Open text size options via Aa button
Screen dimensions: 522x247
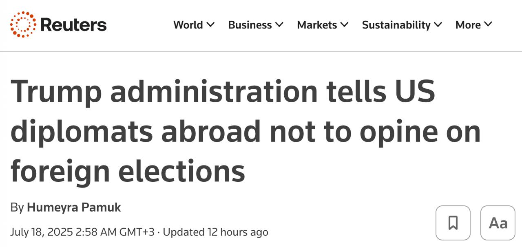(498, 223)
